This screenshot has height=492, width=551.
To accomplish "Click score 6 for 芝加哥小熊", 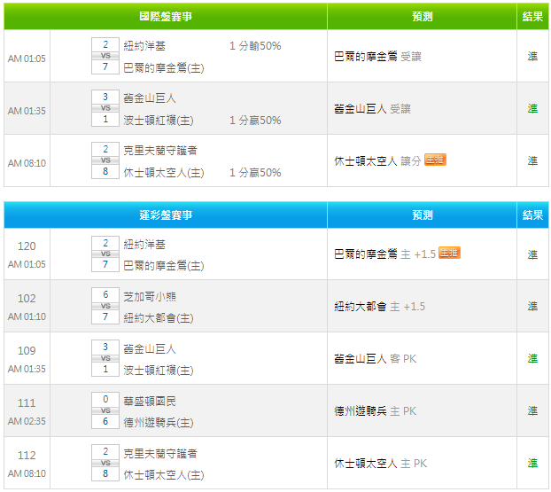I will click(105, 294).
